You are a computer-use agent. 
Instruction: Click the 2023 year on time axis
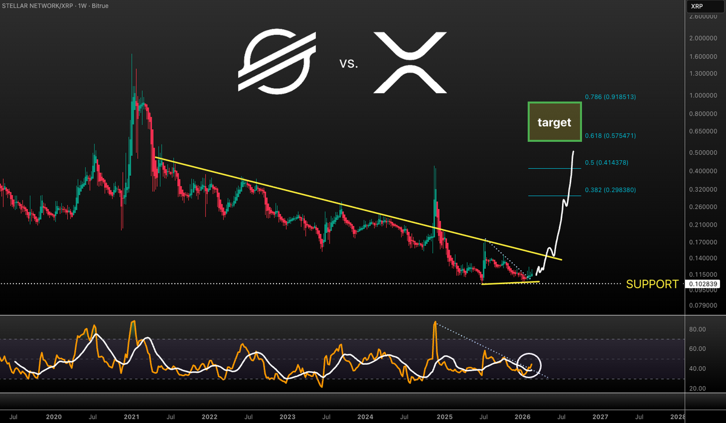tap(287, 417)
